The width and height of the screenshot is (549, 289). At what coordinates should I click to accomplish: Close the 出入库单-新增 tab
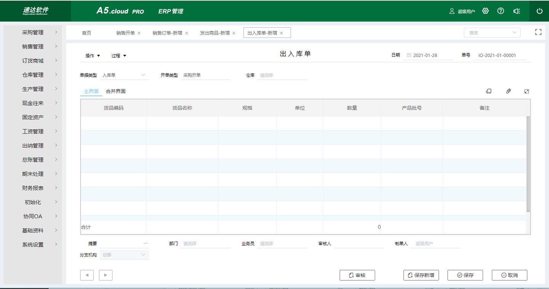[x=281, y=33]
